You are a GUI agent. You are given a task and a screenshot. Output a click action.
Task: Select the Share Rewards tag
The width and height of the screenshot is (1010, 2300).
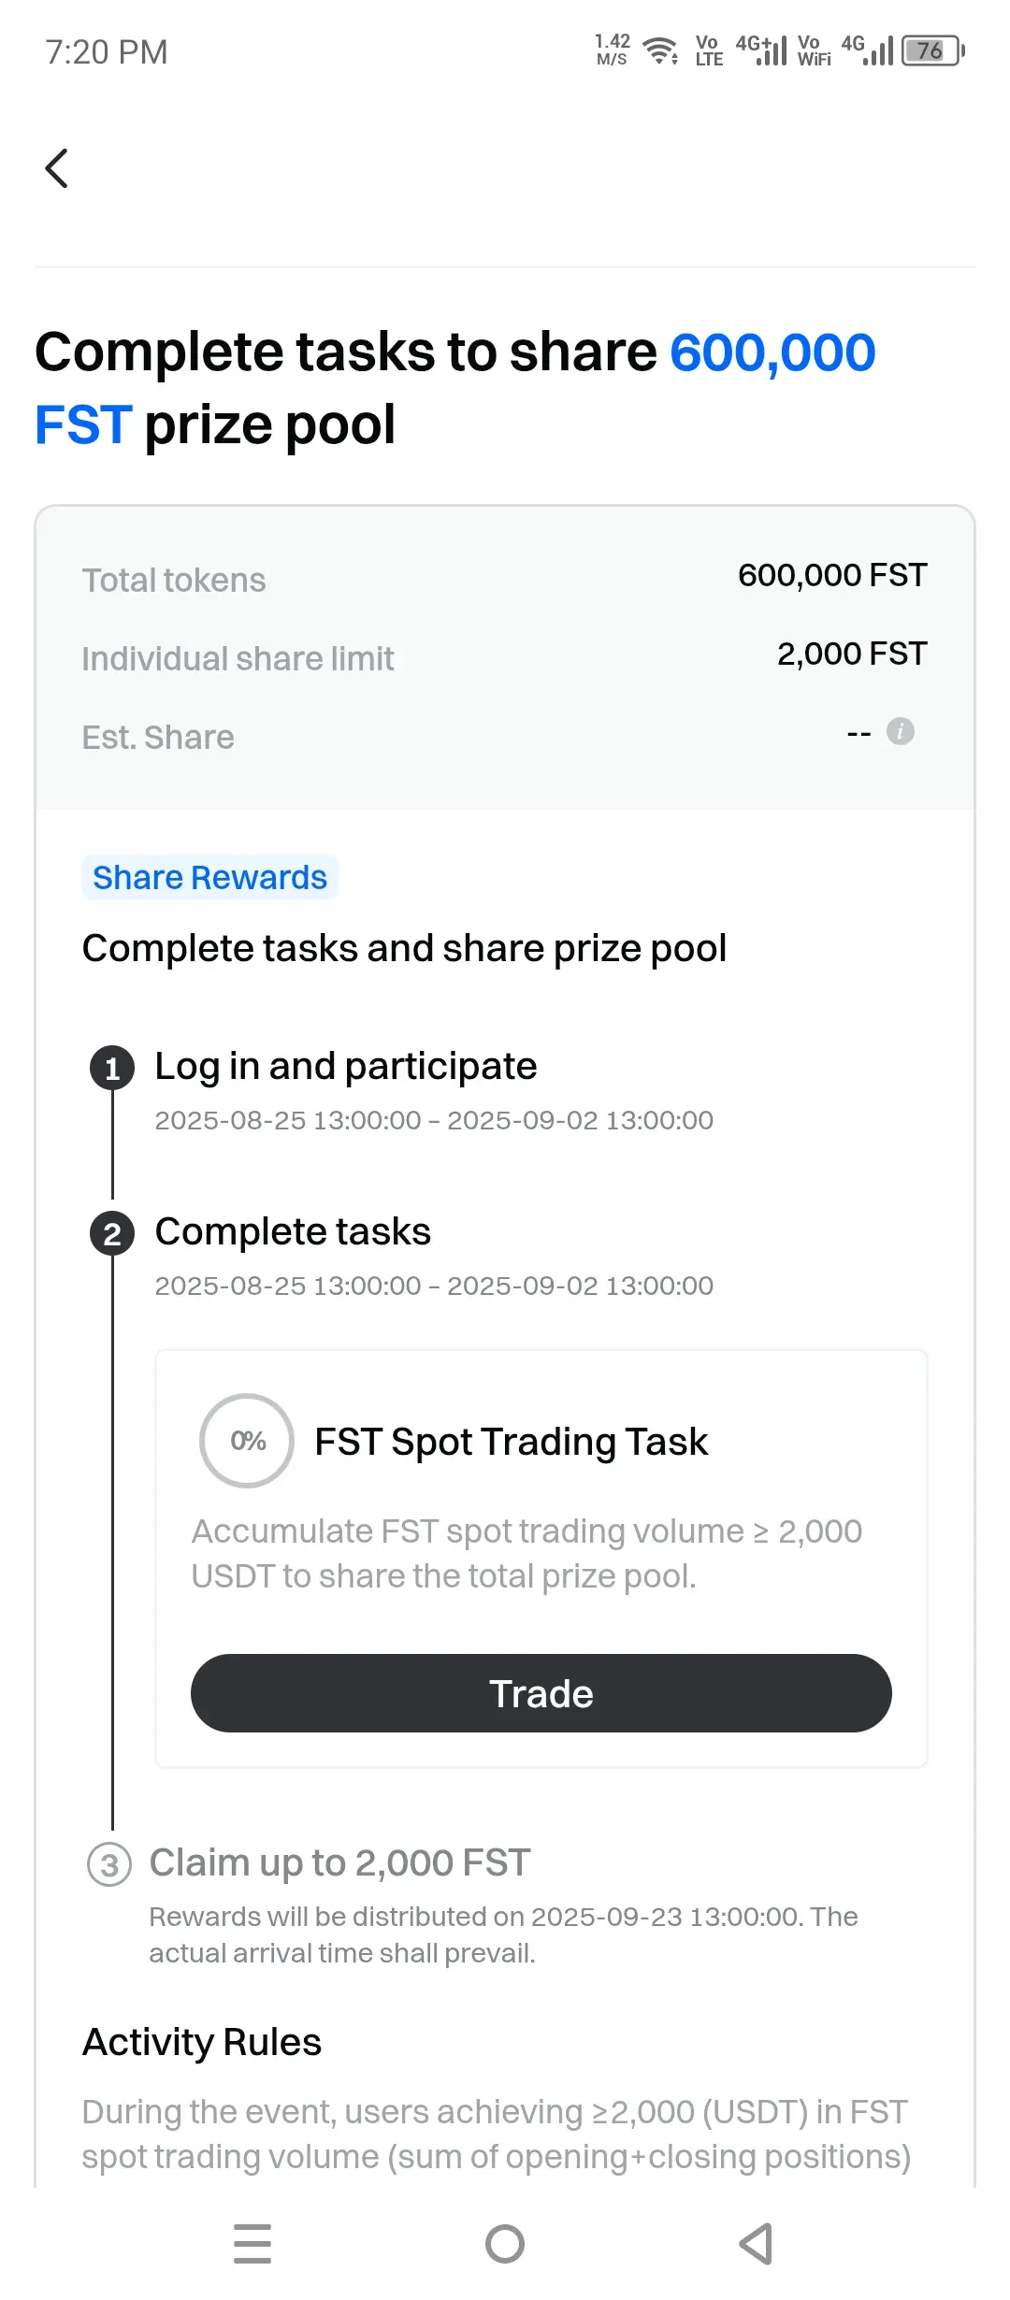pos(210,877)
